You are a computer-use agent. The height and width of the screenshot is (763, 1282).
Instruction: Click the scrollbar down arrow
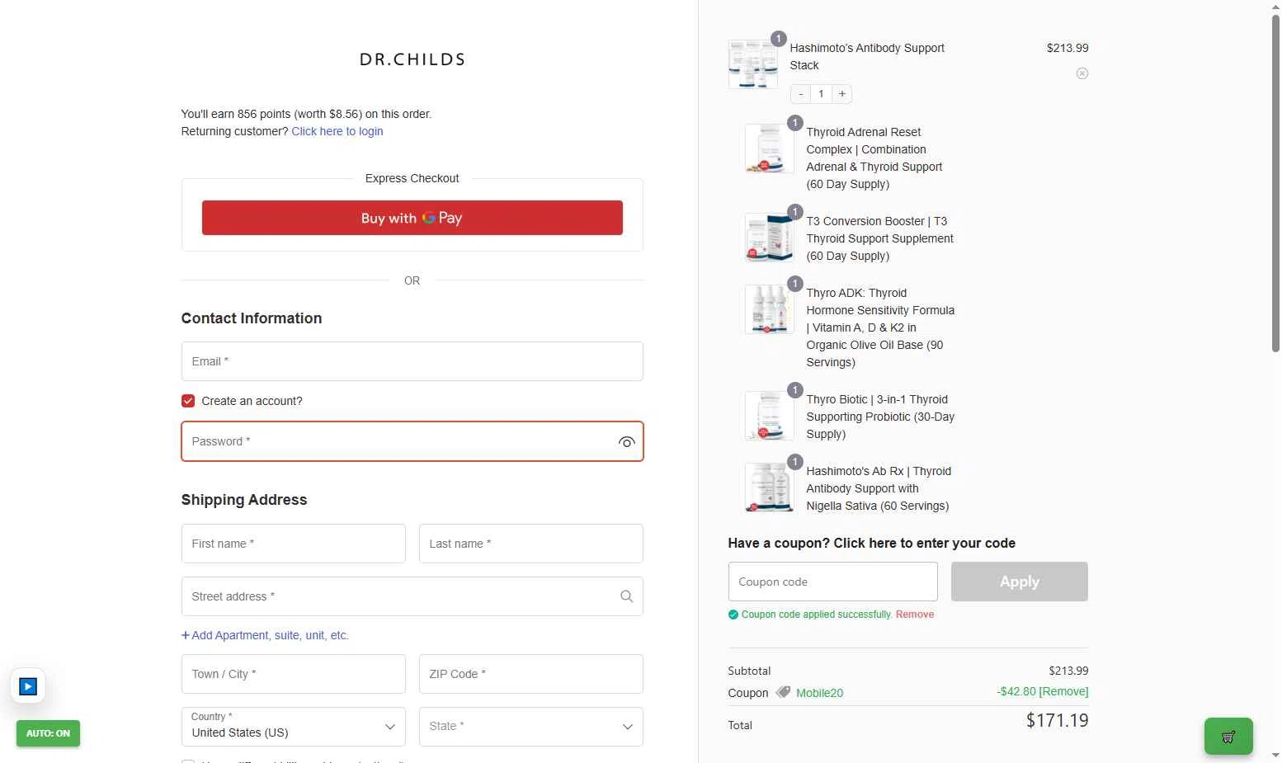tap(1275, 755)
